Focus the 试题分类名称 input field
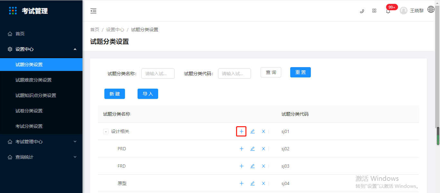 (x=158, y=74)
